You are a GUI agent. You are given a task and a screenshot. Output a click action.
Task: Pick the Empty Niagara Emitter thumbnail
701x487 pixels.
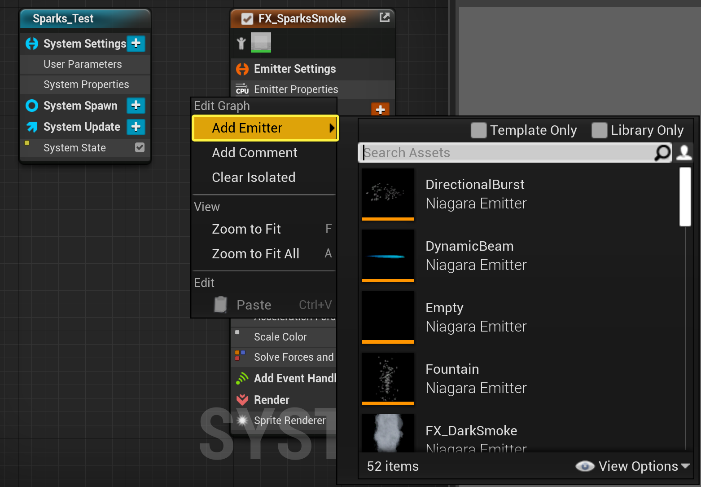point(388,318)
